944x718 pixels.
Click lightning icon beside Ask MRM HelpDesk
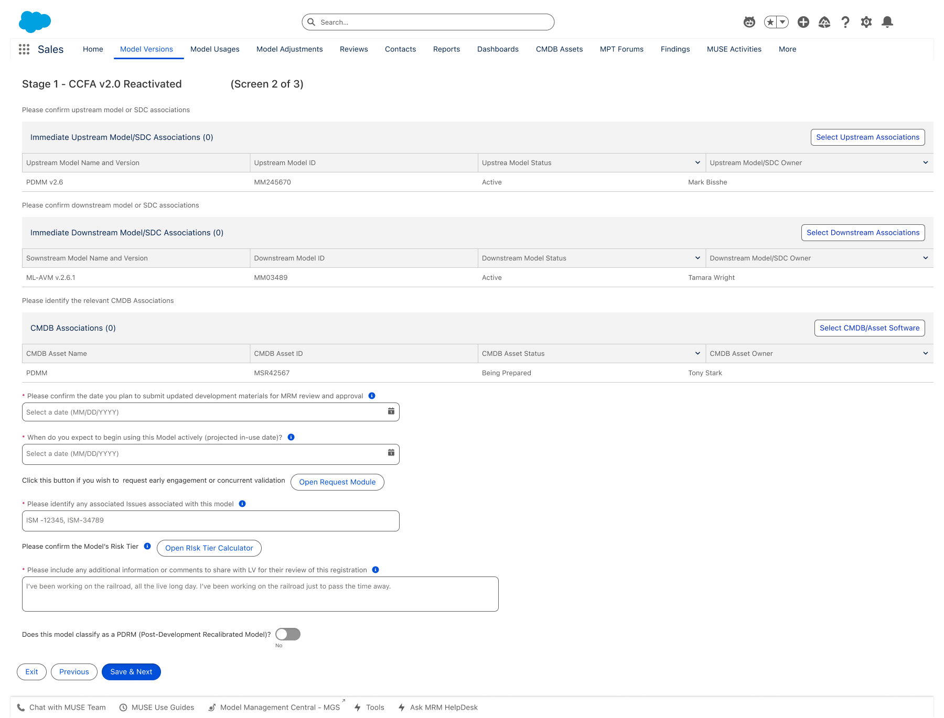tap(402, 708)
